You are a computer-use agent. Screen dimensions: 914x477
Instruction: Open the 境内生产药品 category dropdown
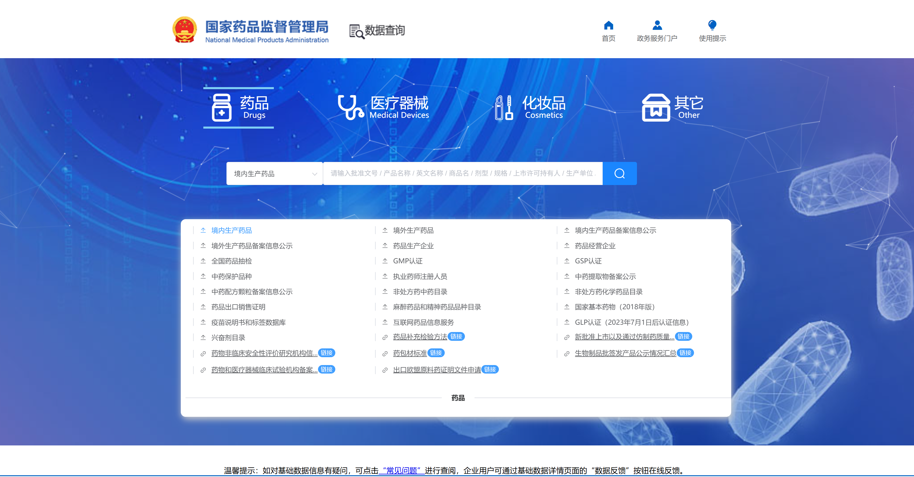tap(275, 173)
